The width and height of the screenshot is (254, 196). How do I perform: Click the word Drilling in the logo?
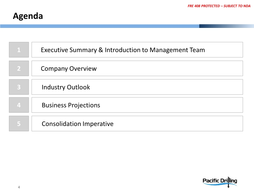228,180
